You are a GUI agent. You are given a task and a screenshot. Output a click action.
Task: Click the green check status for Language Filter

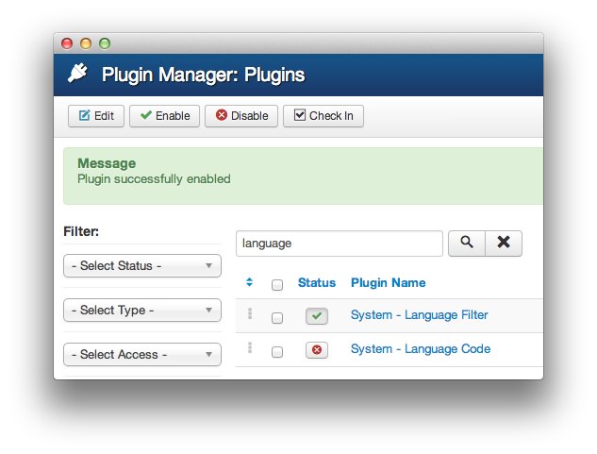click(x=317, y=316)
